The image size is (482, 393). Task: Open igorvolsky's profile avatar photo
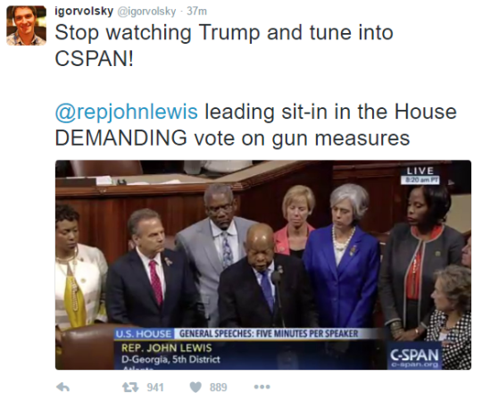[x=27, y=25]
